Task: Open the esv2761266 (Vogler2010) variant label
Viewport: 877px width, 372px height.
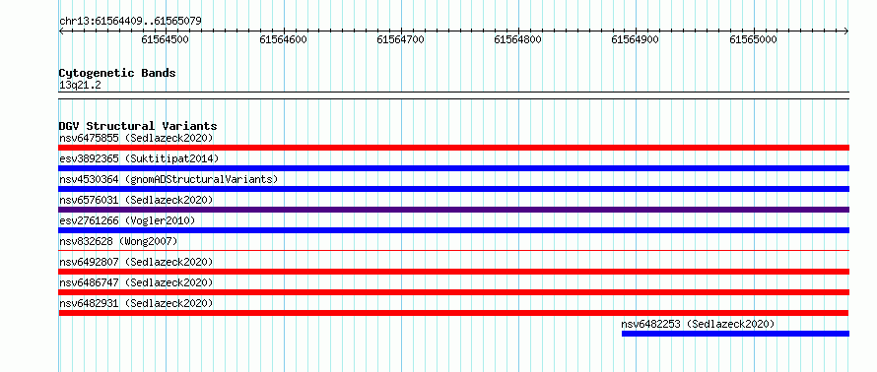Action: [x=127, y=220]
